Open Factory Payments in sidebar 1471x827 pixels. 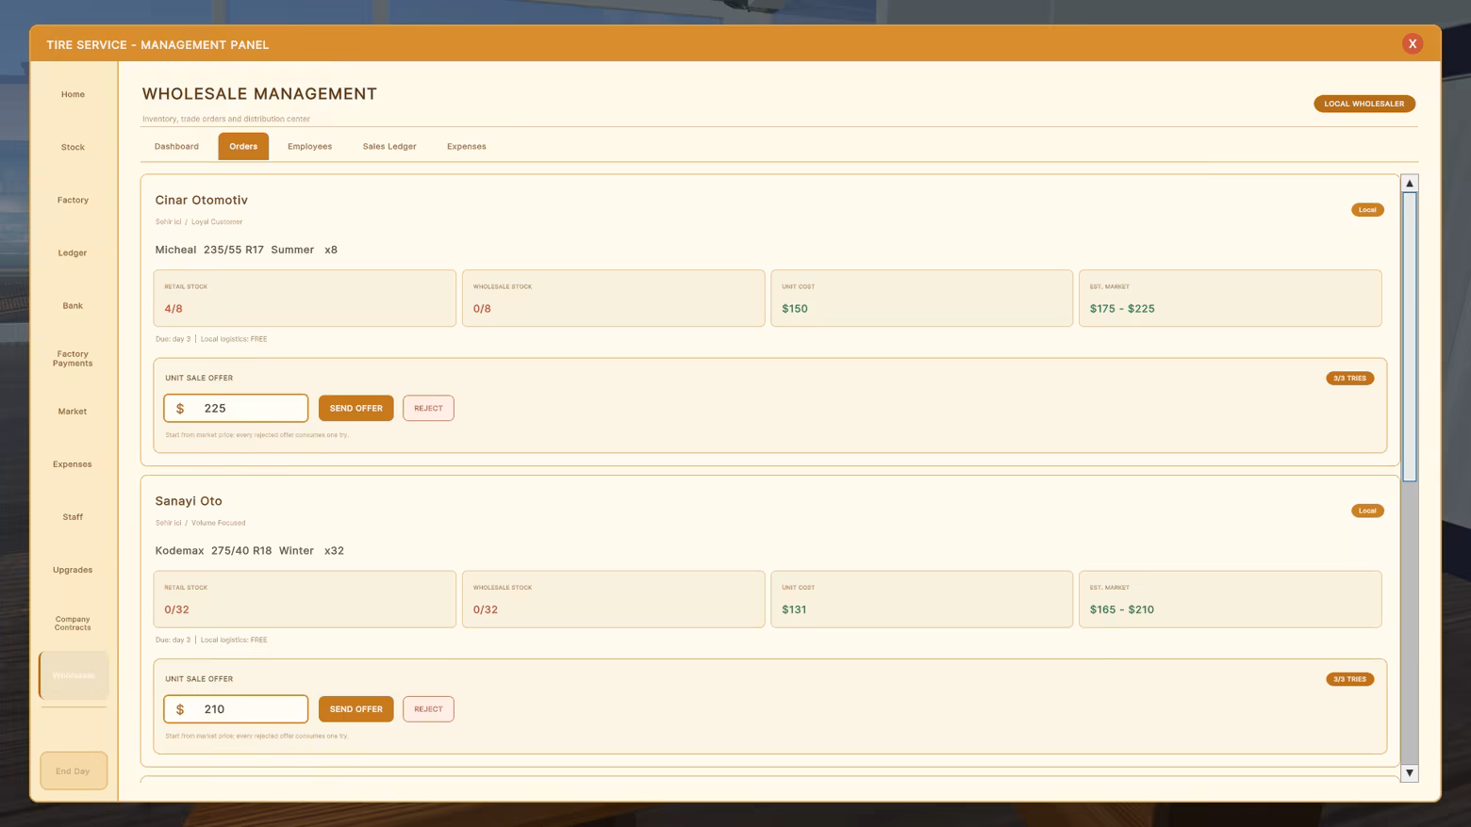click(x=73, y=358)
